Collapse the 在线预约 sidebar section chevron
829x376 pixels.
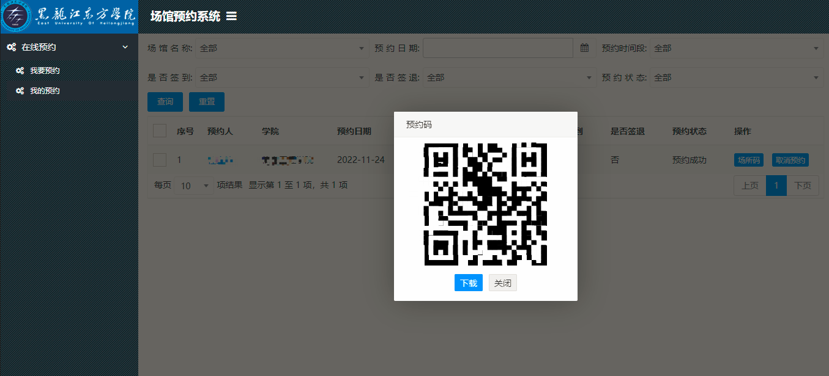(125, 47)
